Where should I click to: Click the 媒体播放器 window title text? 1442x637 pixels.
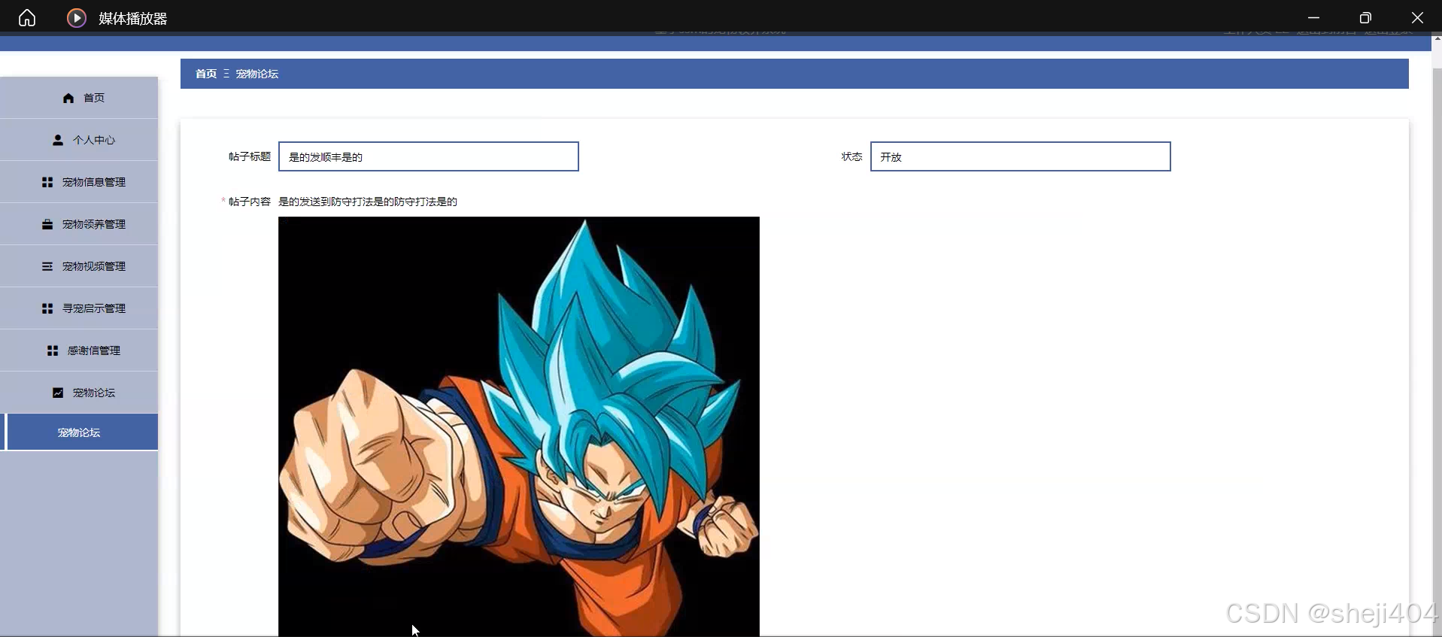(133, 18)
